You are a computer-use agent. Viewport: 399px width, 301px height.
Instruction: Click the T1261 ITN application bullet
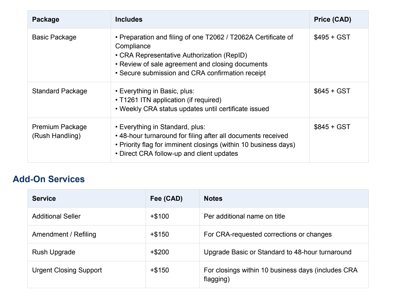tap(170, 100)
